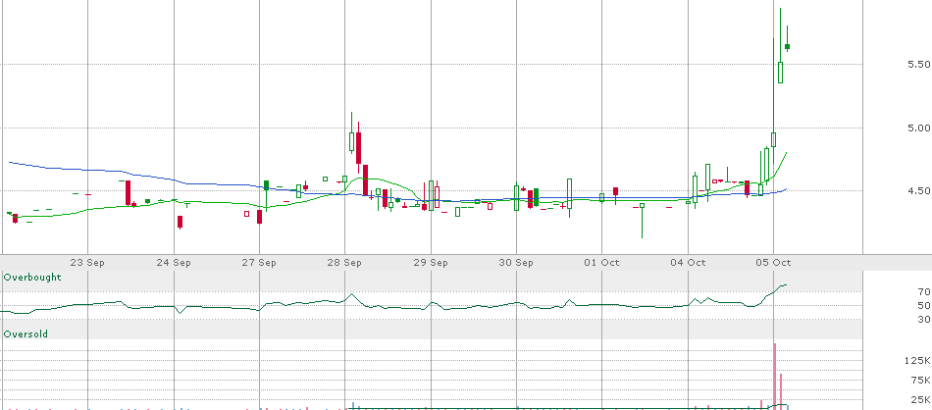
Task: Click the tallest pink volume bar on 05 Oct
Action: [x=775, y=376]
